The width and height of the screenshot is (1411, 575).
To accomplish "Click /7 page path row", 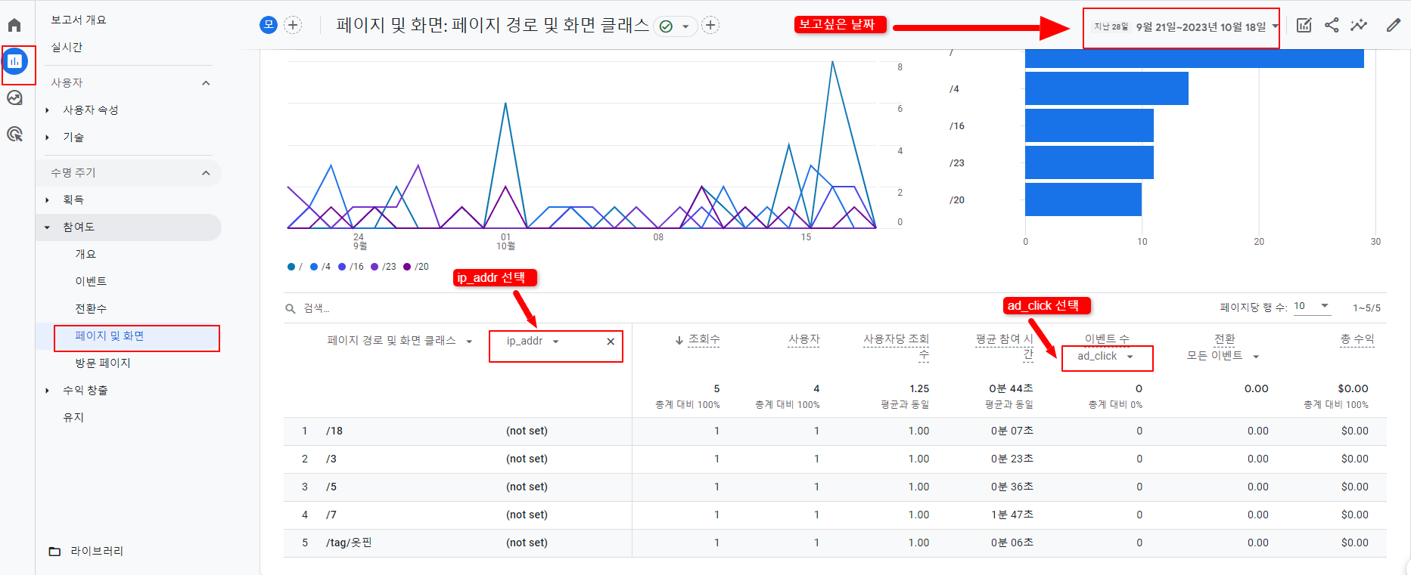I will point(331,515).
